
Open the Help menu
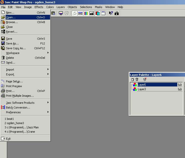click(120, 7)
